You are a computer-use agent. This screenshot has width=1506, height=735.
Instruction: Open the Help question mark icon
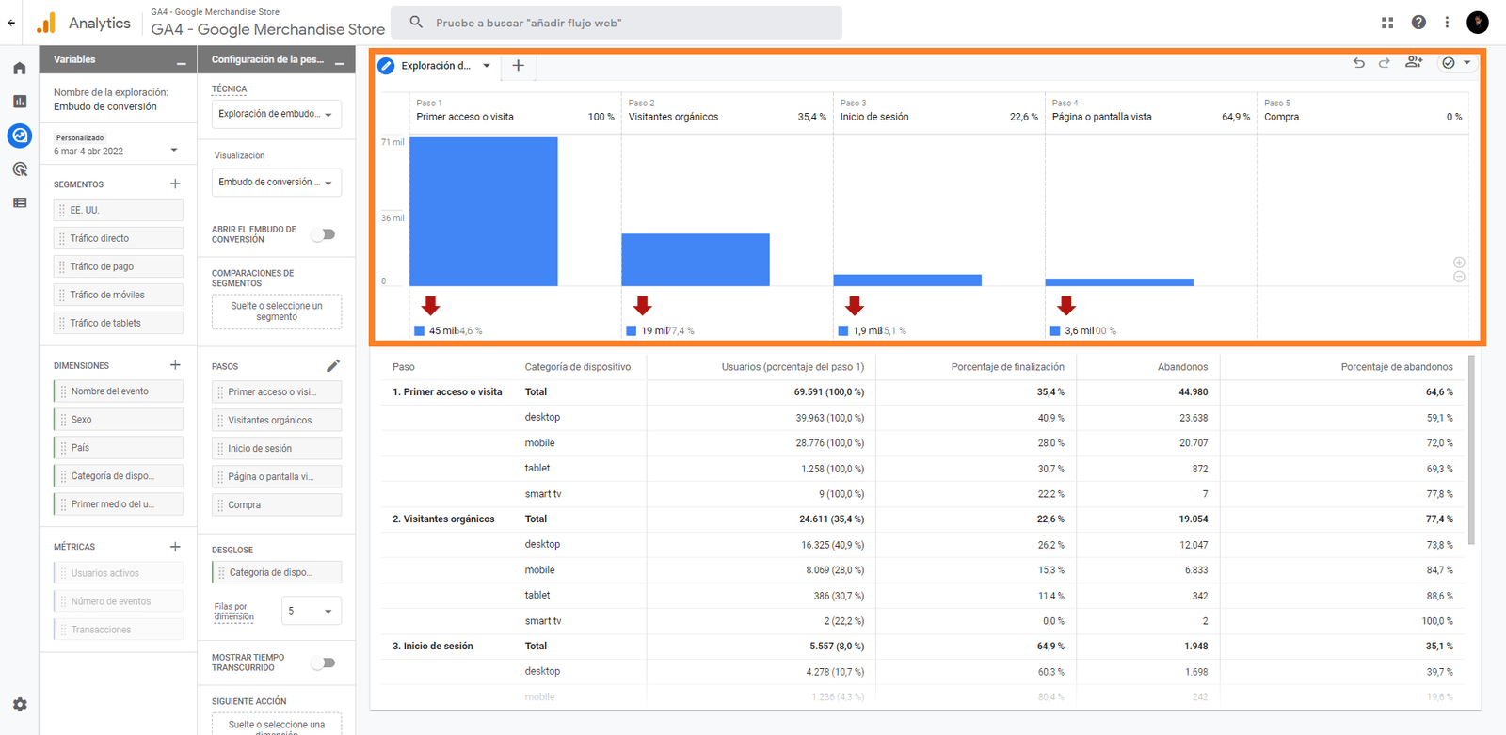tap(1418, 23)
